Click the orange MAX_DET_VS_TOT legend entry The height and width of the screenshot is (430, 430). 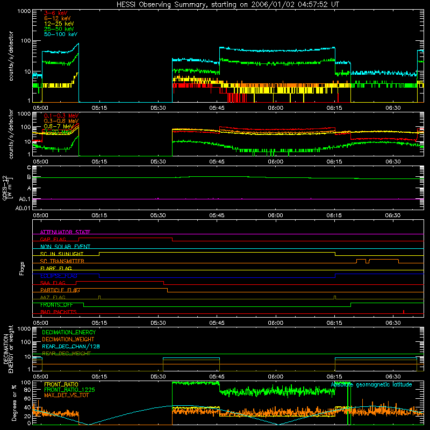coord(66,395)
